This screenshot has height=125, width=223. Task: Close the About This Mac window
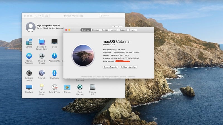66,30
